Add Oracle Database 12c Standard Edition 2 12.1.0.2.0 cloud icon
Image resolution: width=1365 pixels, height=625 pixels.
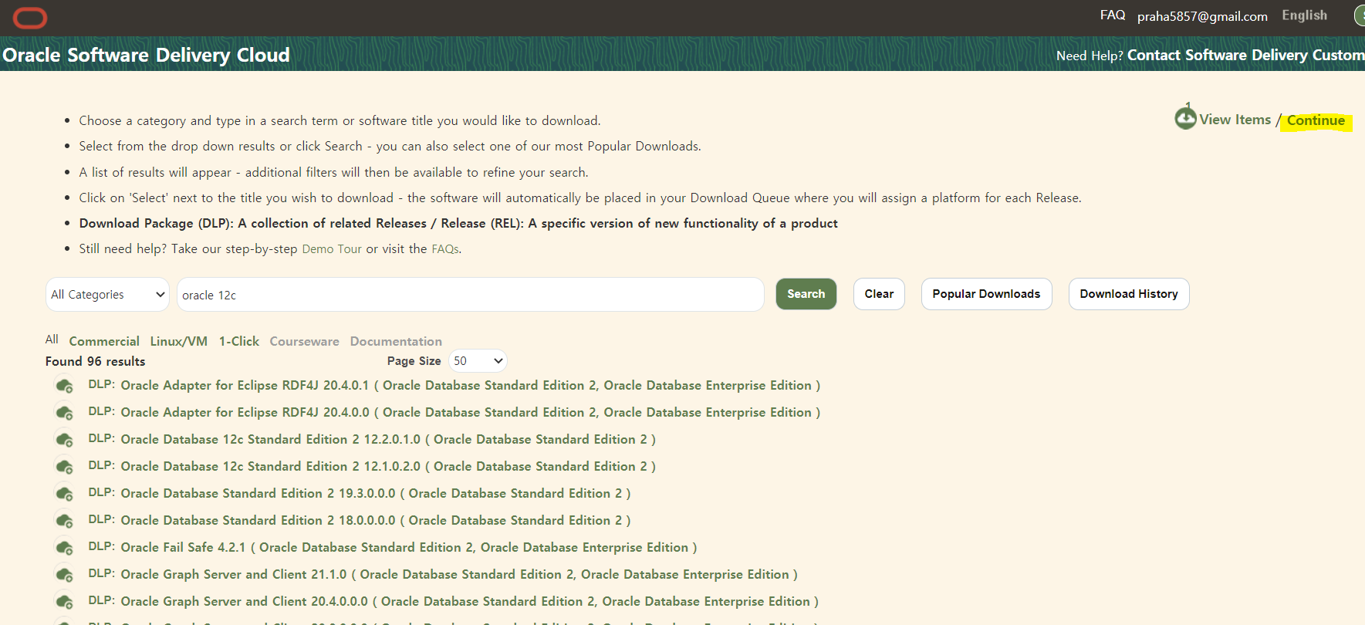[65, 466]
